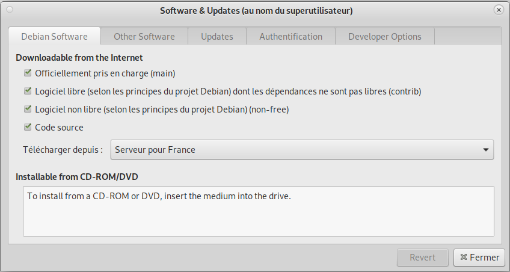Disable the non-free software checkbox

click(28, 110)
